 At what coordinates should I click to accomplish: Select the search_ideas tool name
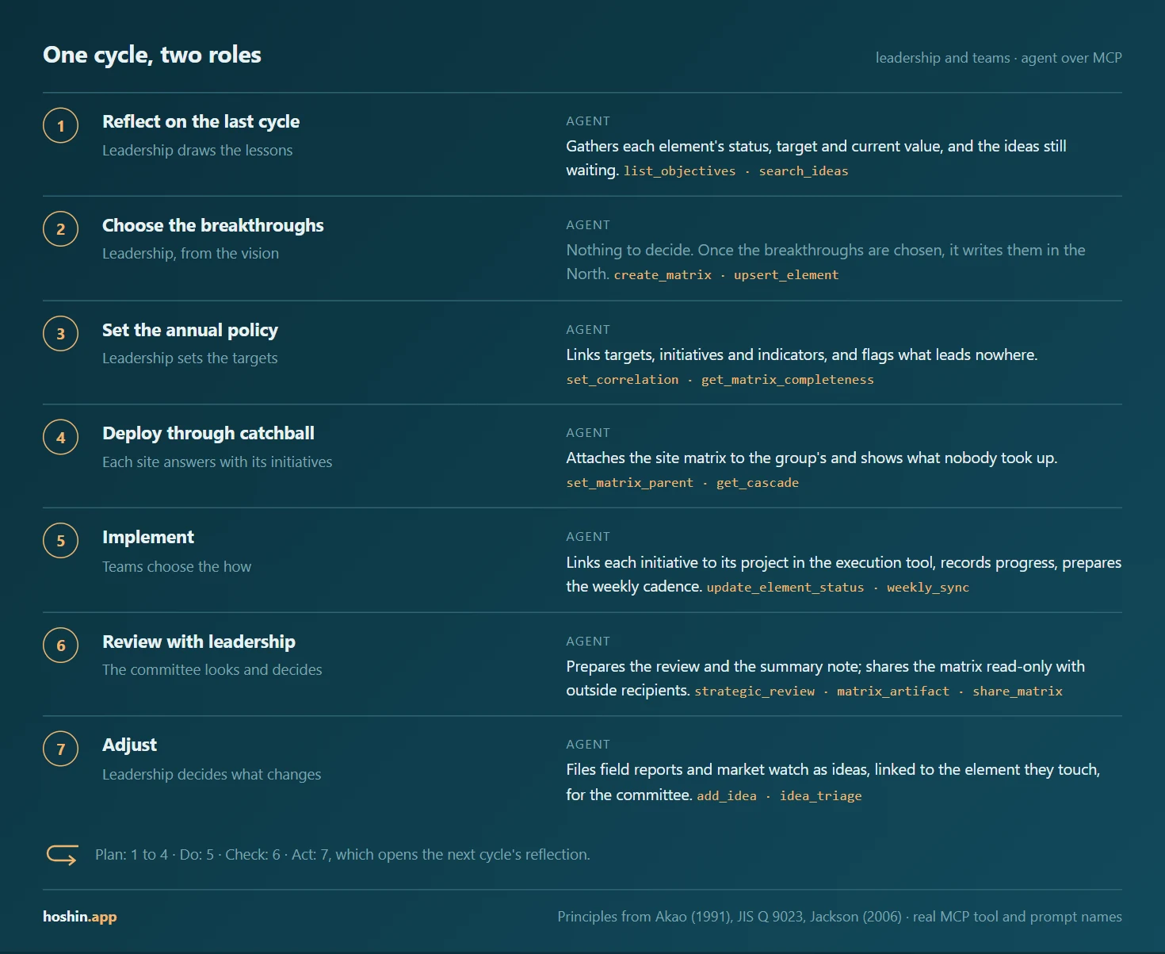click(804, 171)
